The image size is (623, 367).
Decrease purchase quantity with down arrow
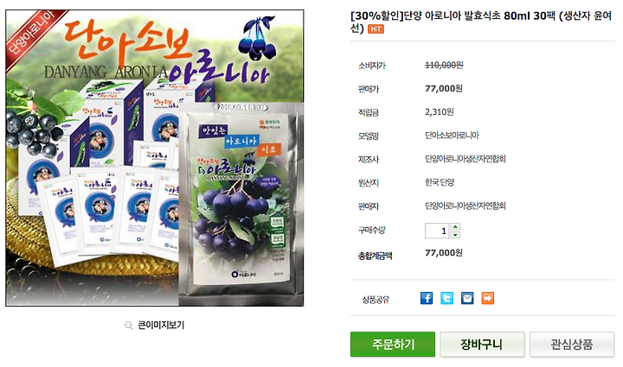456,235
